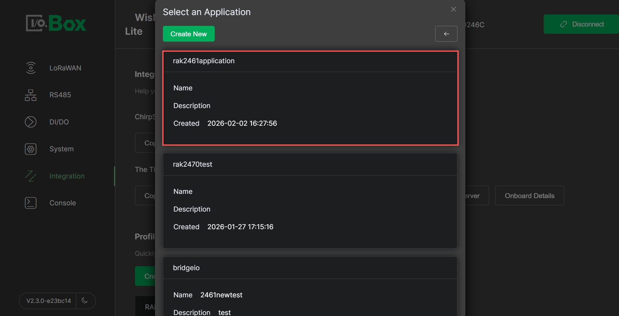Open Onboard Details

click(x=529, y=196)
